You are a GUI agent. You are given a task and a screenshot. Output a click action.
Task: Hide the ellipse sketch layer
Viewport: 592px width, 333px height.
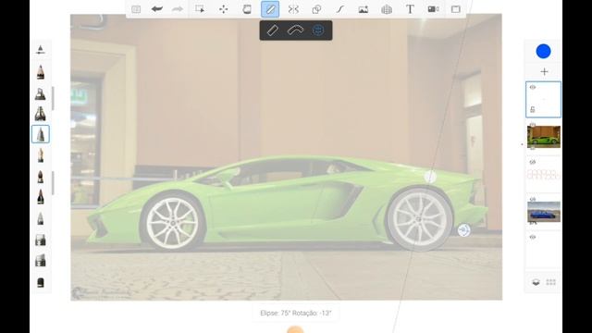tap(533, 162)
